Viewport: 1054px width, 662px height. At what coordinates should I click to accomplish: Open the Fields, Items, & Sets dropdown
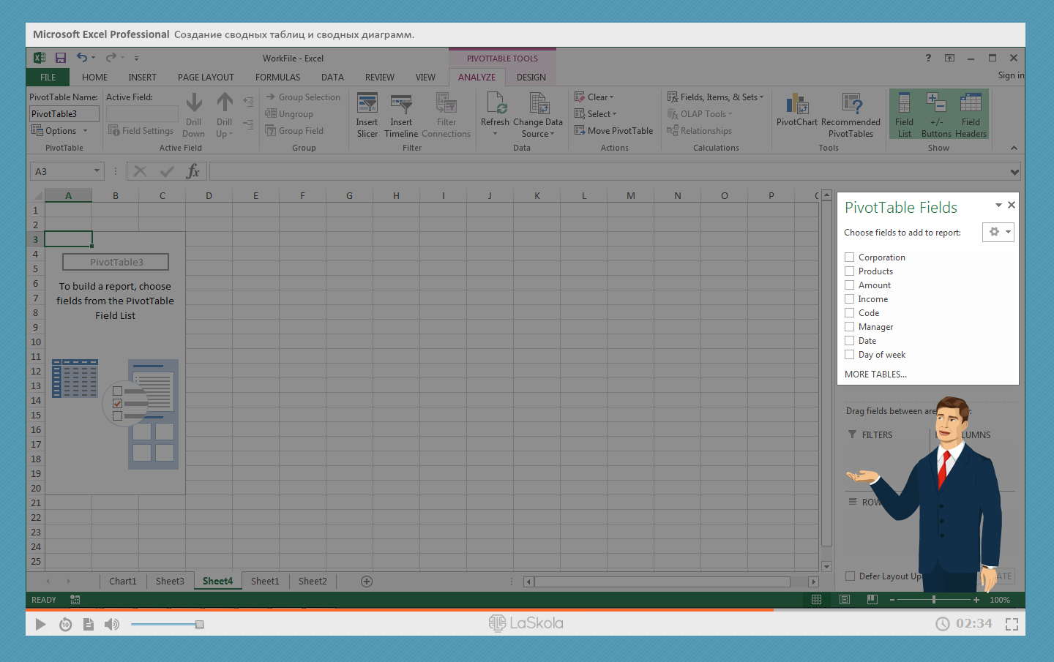[x=715, y=97]
